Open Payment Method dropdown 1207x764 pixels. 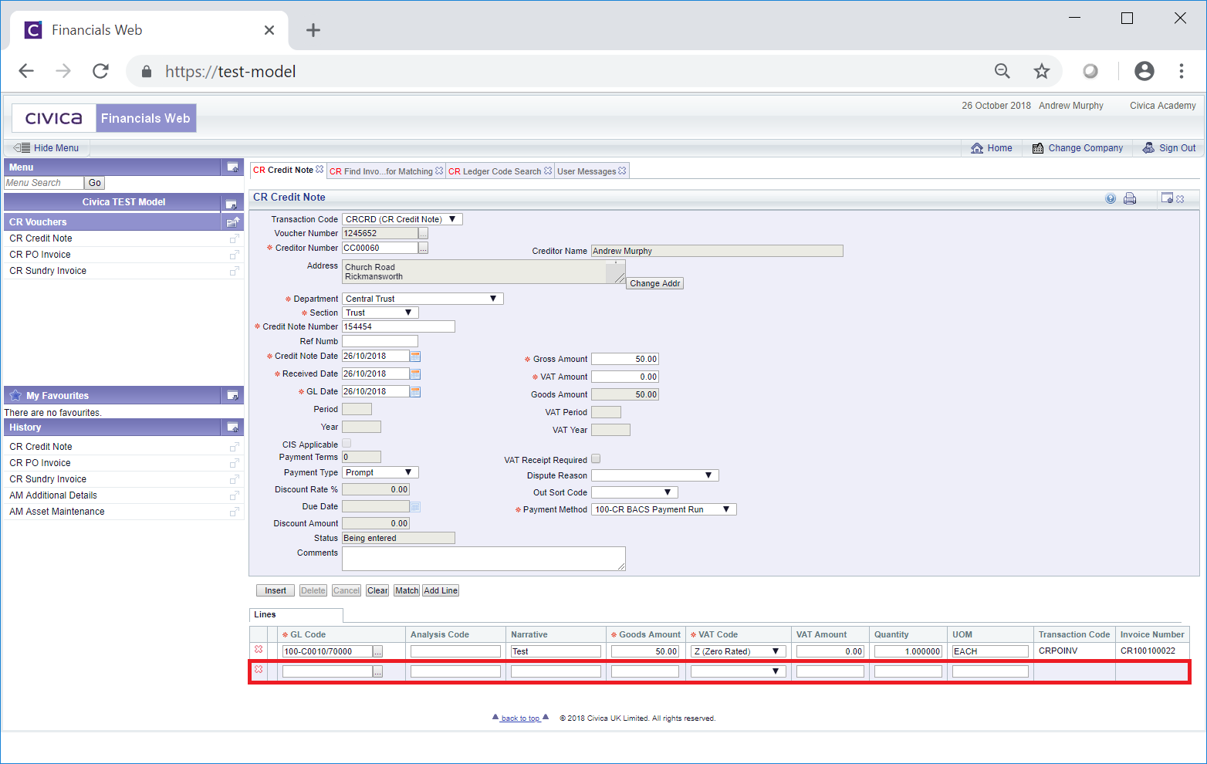coord(664,509)
